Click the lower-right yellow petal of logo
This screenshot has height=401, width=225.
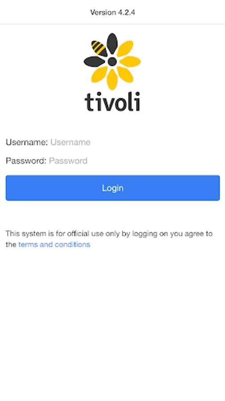pos(125,74)
